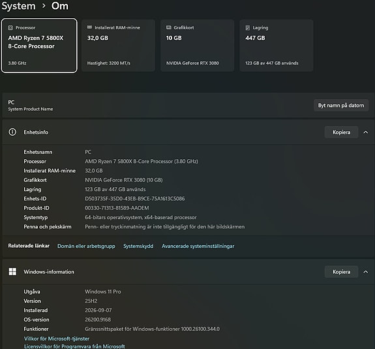
Task: Click the breadcrumb chevron after System
Action: click(x=44, y=6)
